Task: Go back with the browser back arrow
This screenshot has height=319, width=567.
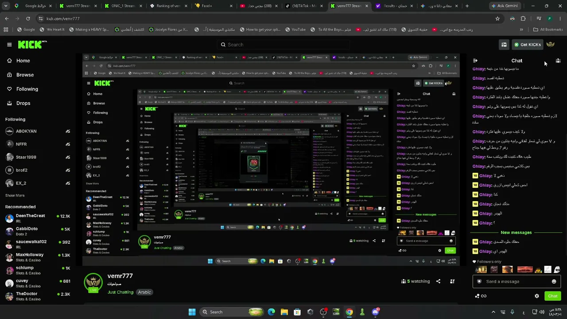Action: click(x=7, y=19)
